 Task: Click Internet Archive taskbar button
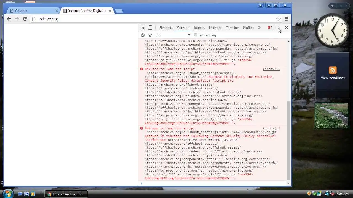(x=66, y=194)
